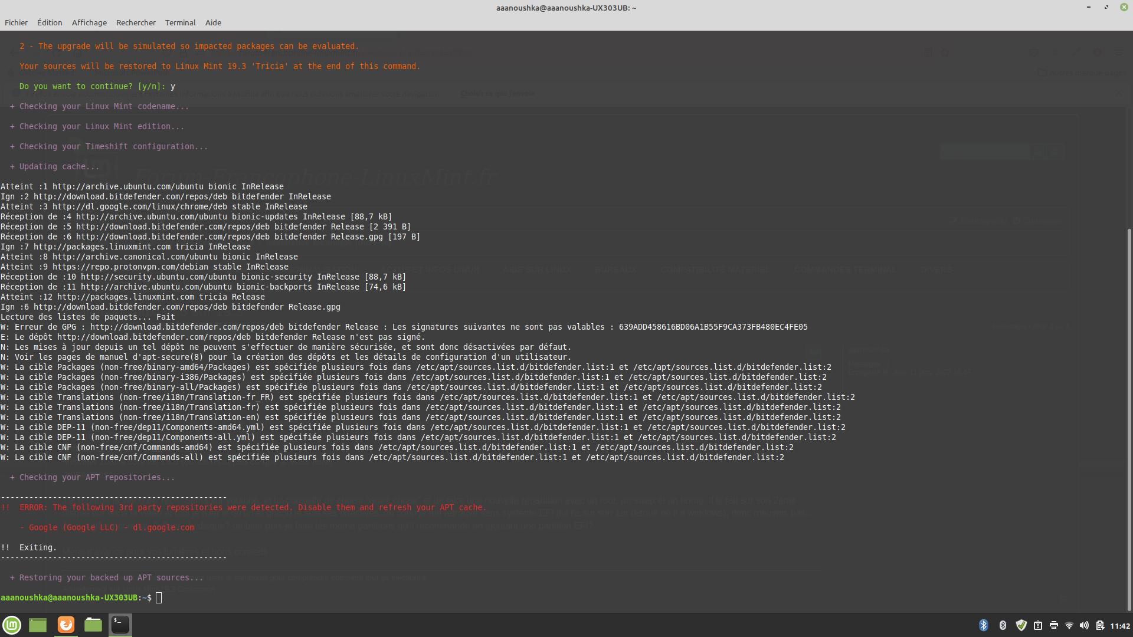The image size is (1133, 637).
Task: Open the Linux Mint start menu
Action: 12,625
